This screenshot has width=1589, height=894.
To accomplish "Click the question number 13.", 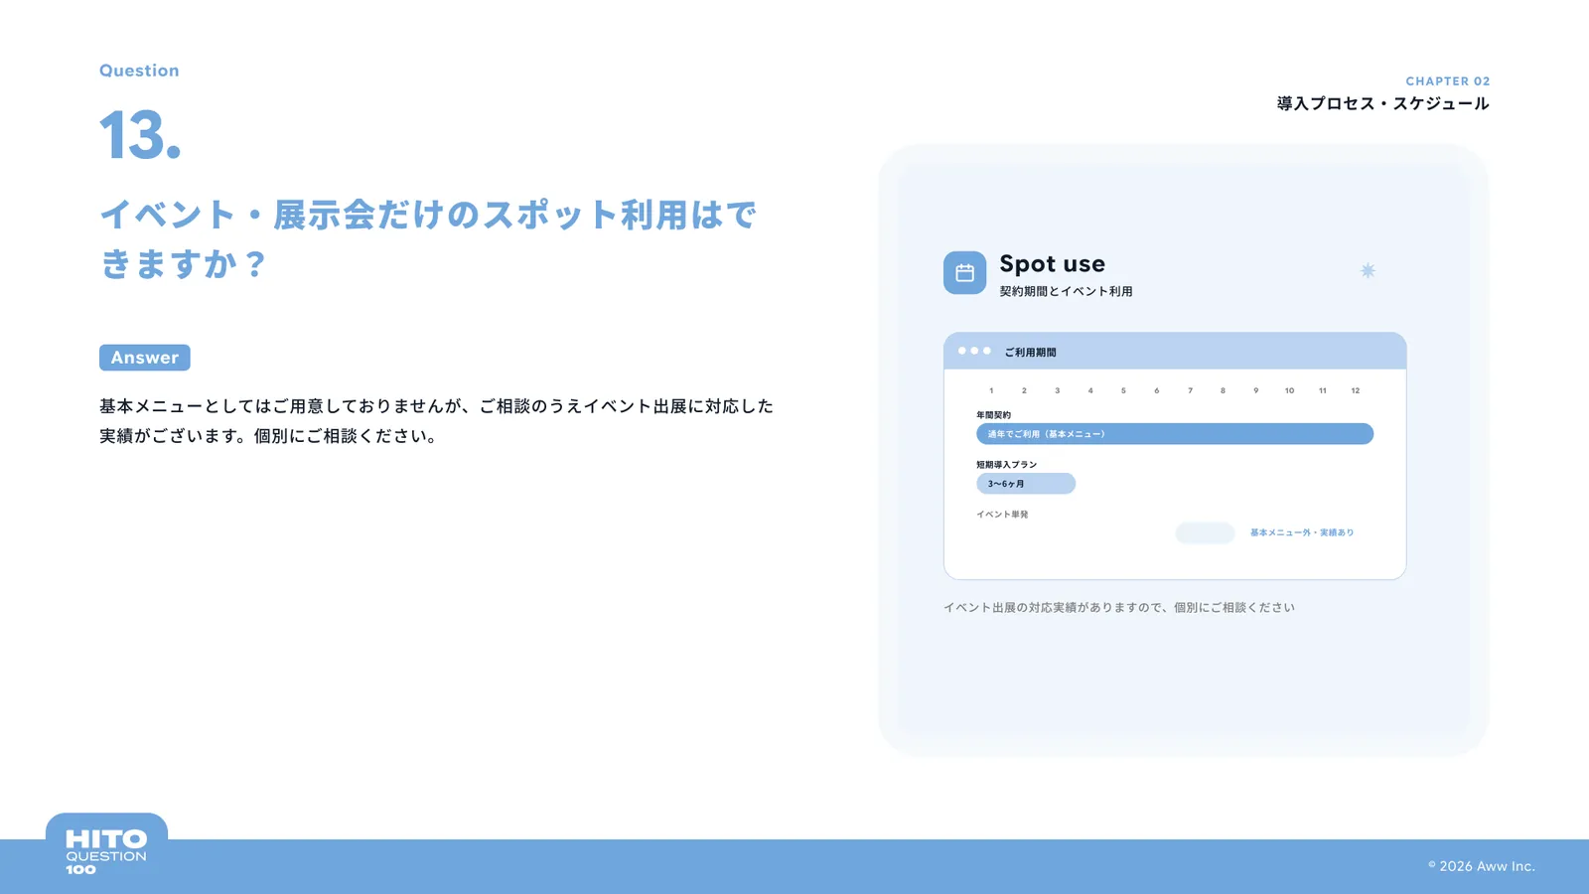I will (x=140, y=135).
